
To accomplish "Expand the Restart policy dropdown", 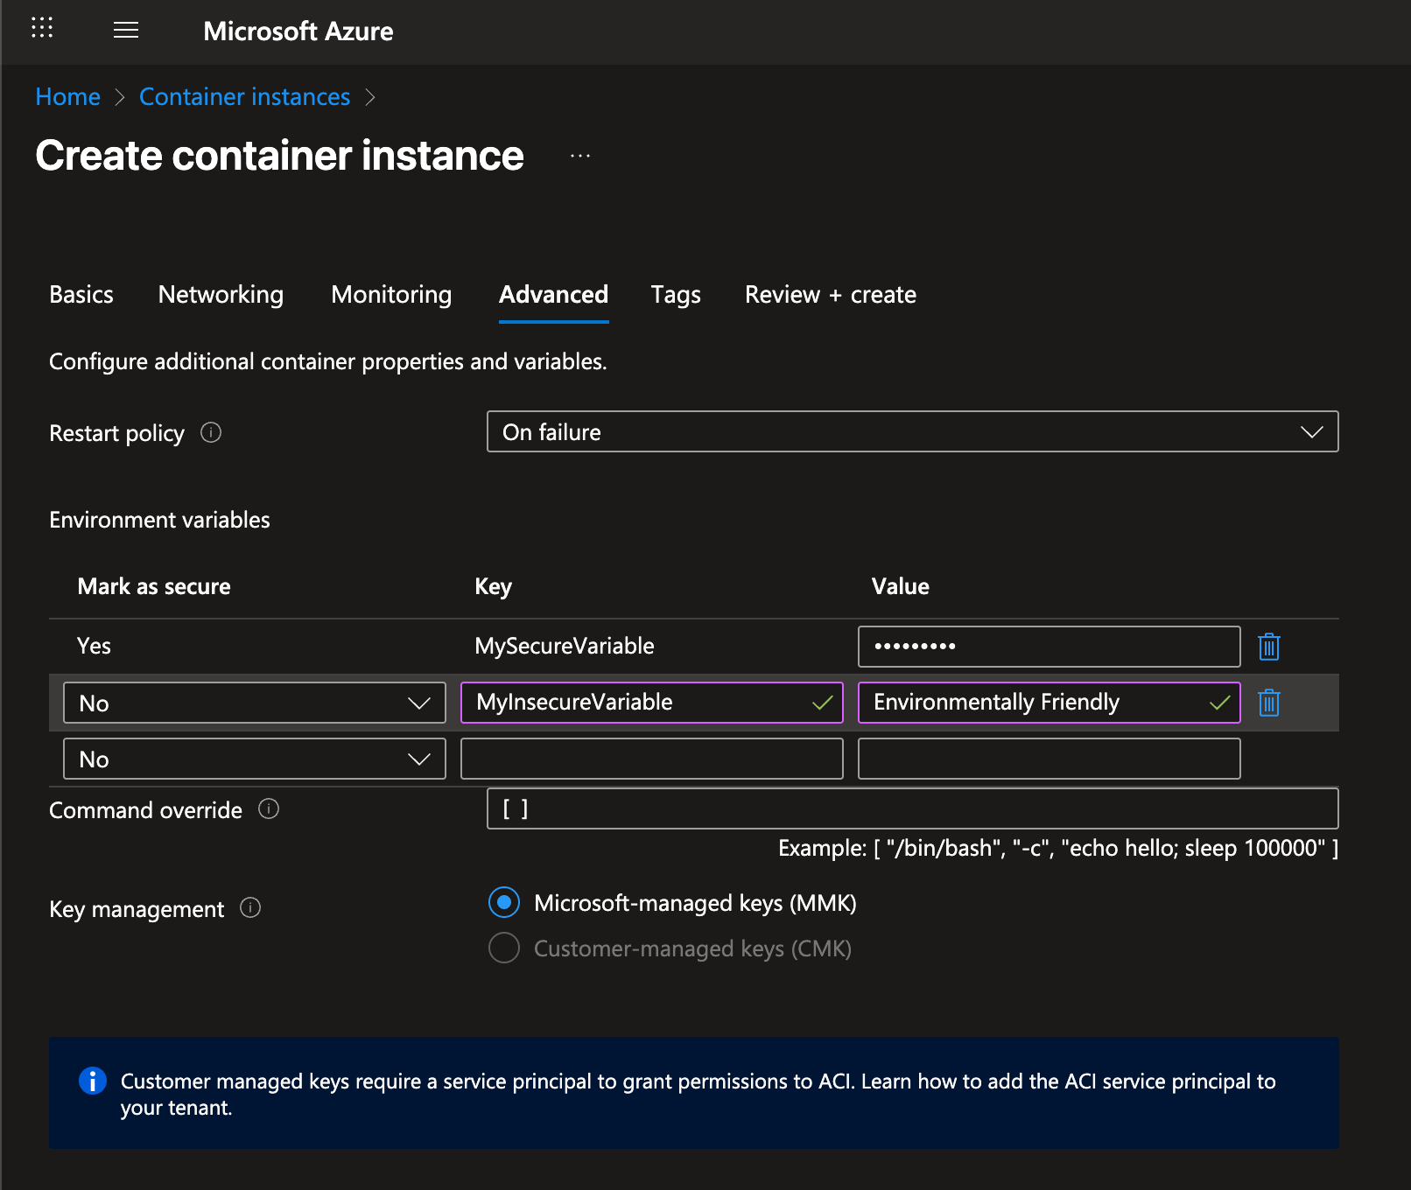I will [912, 431].
